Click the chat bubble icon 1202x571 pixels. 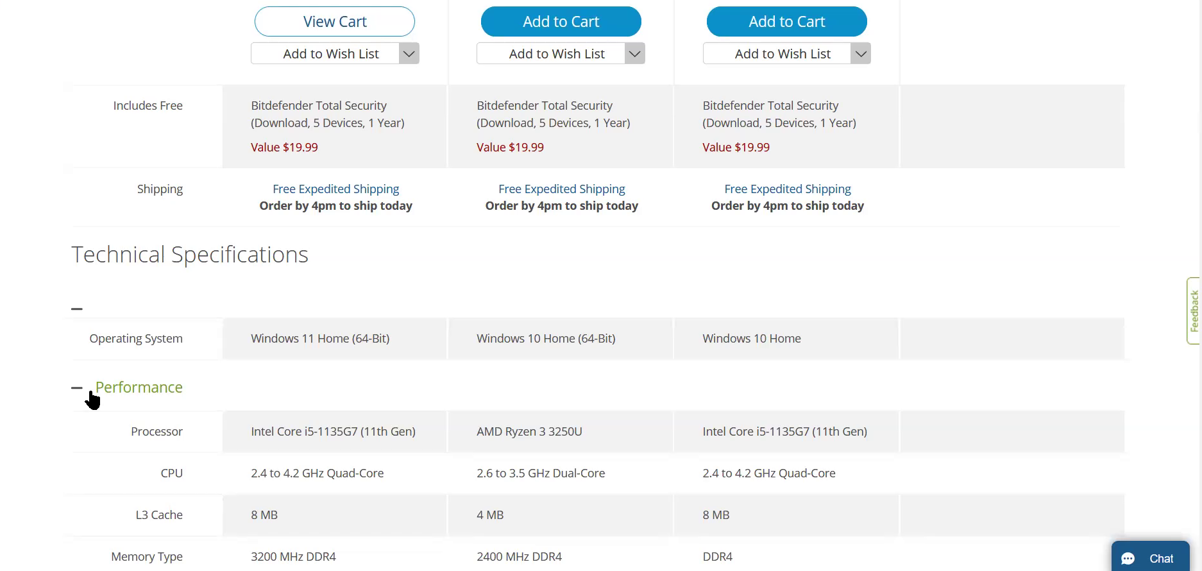(x=1128, y=559)
